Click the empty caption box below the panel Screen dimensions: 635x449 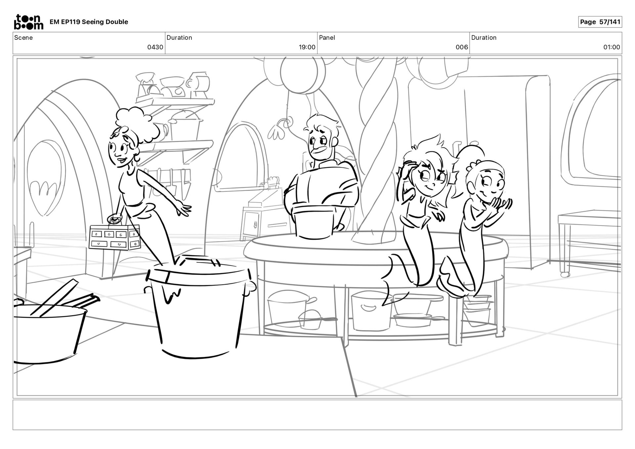click(317, 415)
